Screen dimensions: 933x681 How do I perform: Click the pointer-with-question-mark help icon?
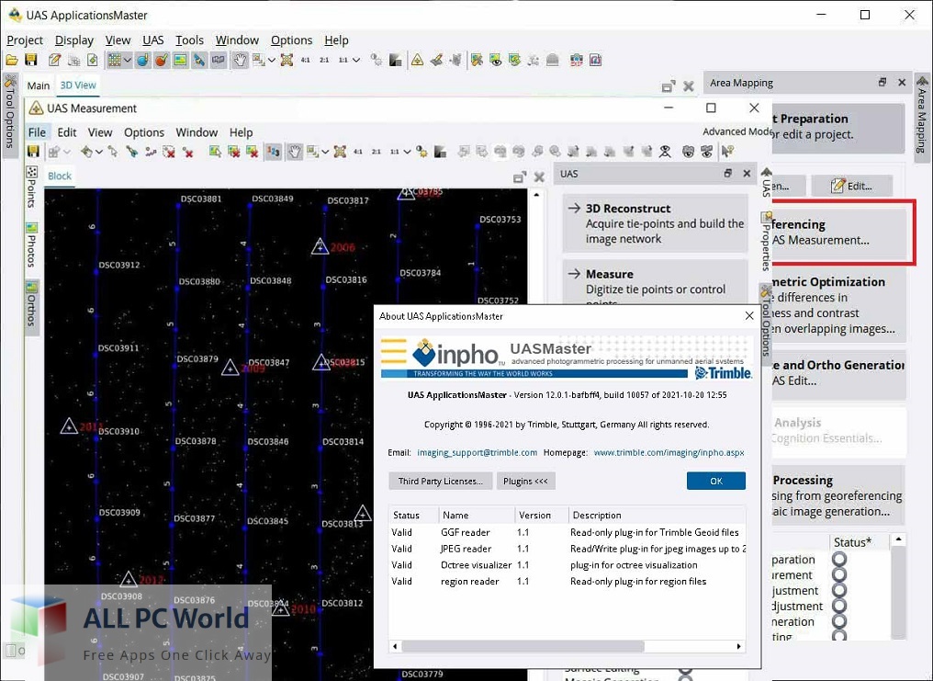coord(727,152)
